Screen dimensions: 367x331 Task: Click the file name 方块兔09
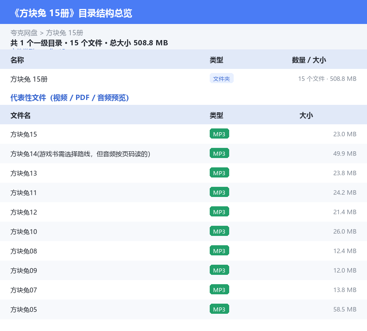click(x=24, y=271)
